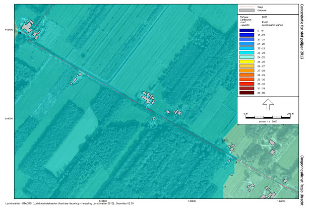Click the y-axis coordinate label 448000
This screenshot has height=211, width=312.
[x=9, y=118]
